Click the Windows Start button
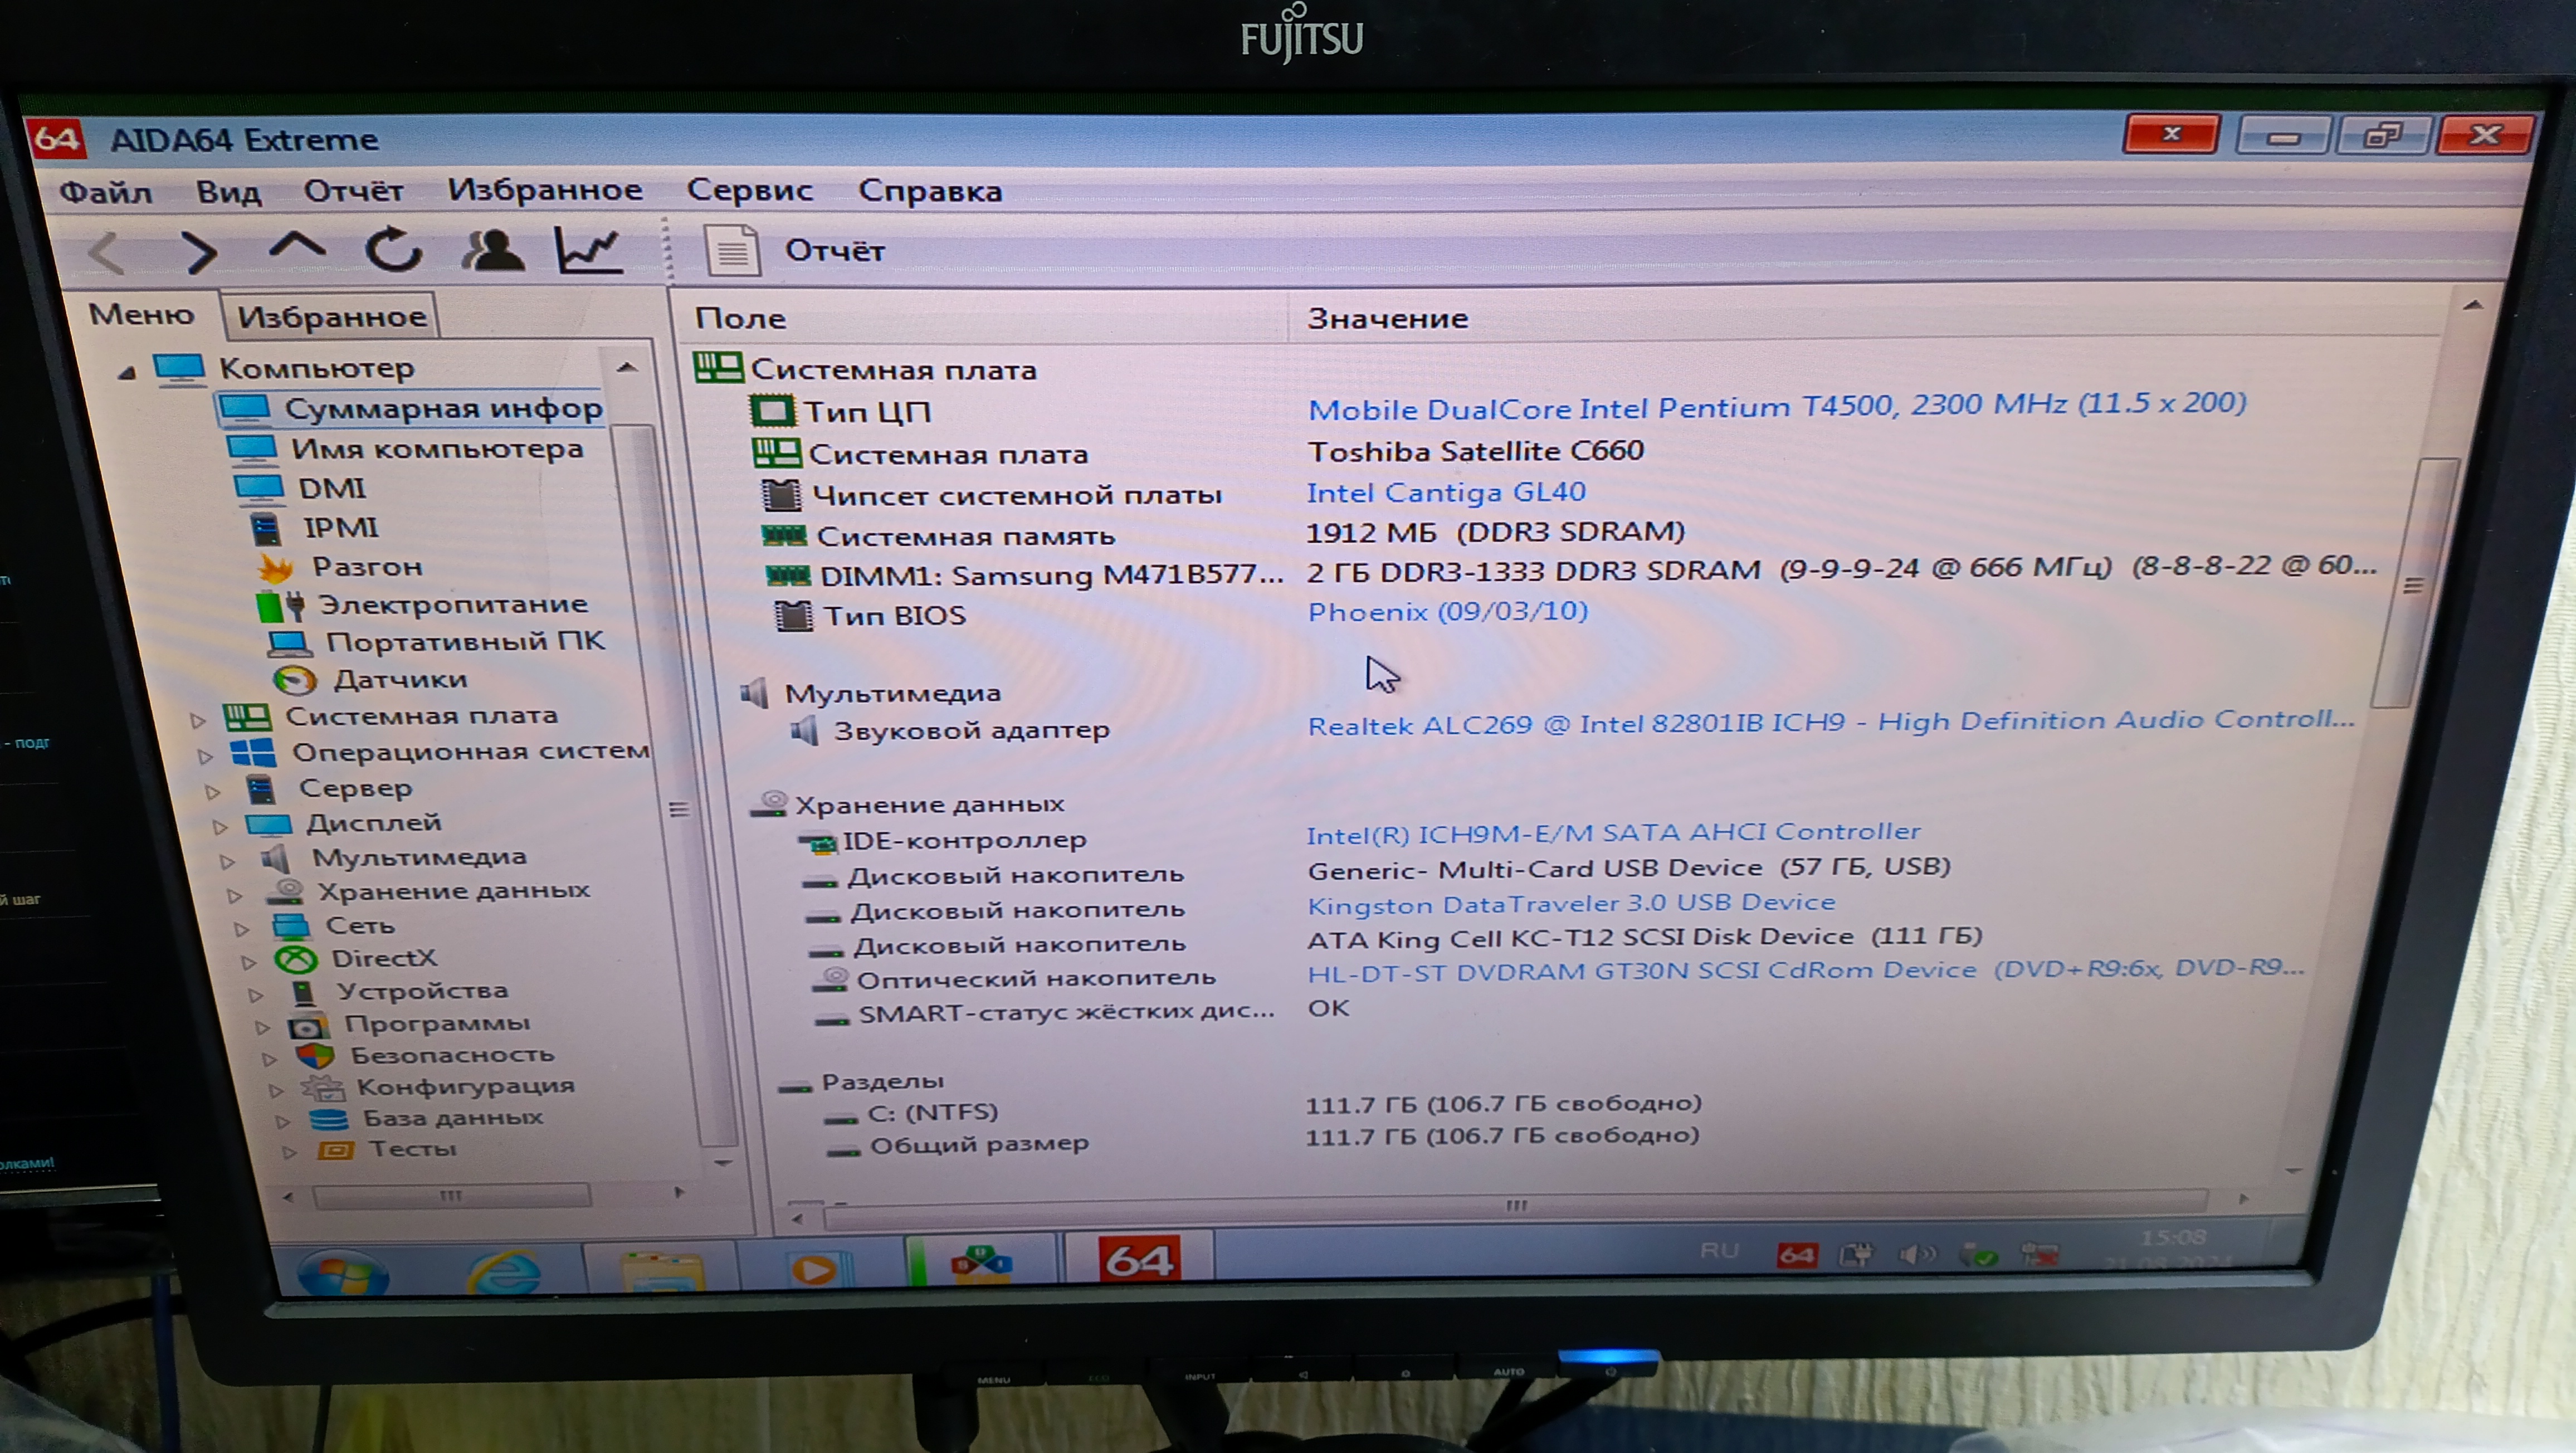The width and height of the screenshot is (2576, 1453). tap(342, 1274)
